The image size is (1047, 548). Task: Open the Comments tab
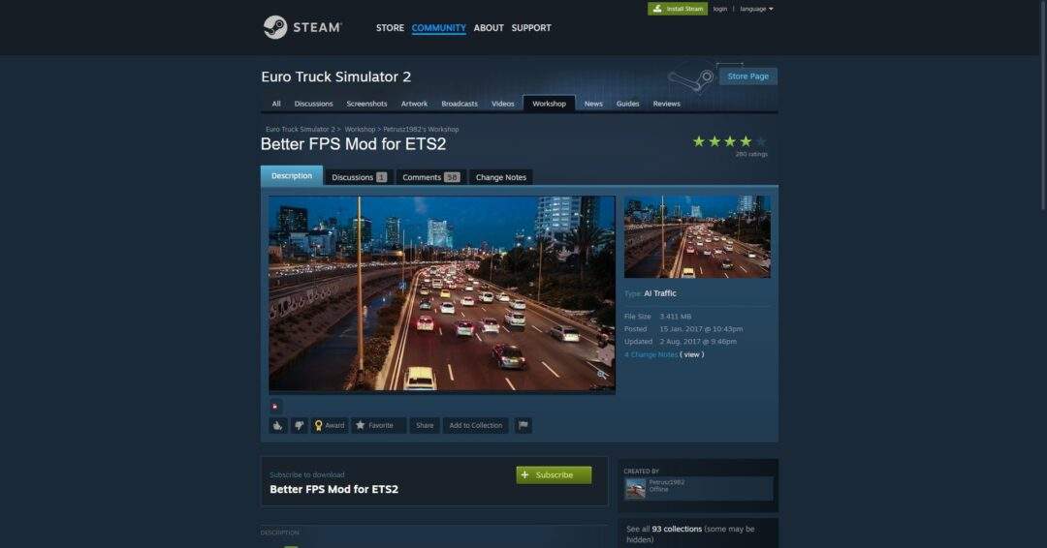[x=430, y=177]
